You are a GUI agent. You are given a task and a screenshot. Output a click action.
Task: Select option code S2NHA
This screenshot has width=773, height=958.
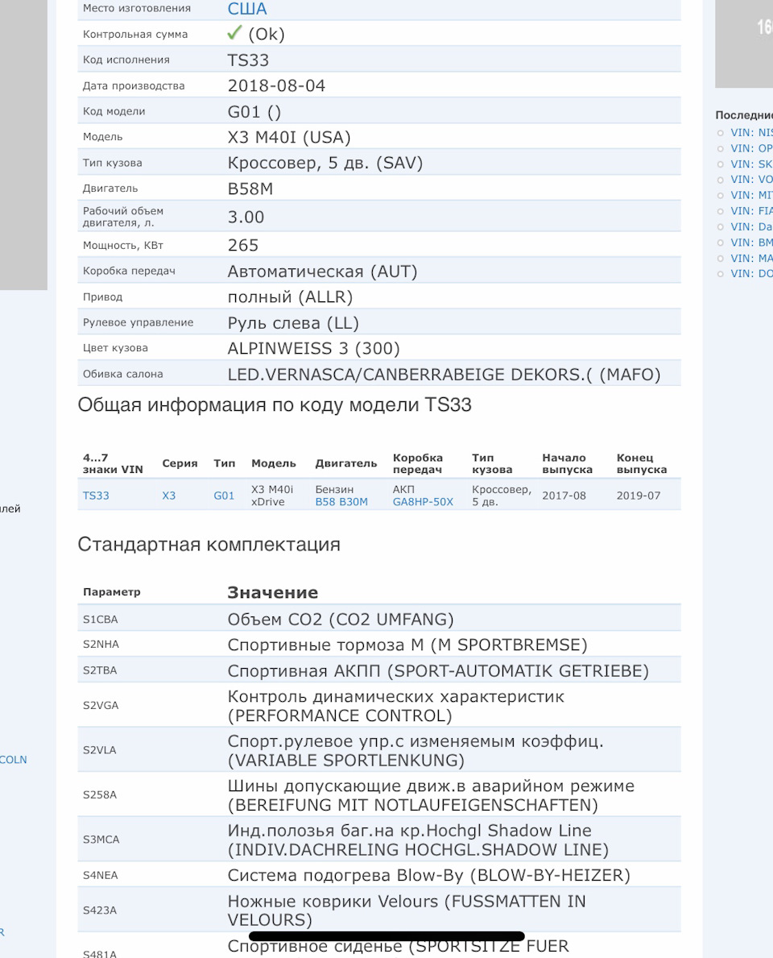[101, 645]
